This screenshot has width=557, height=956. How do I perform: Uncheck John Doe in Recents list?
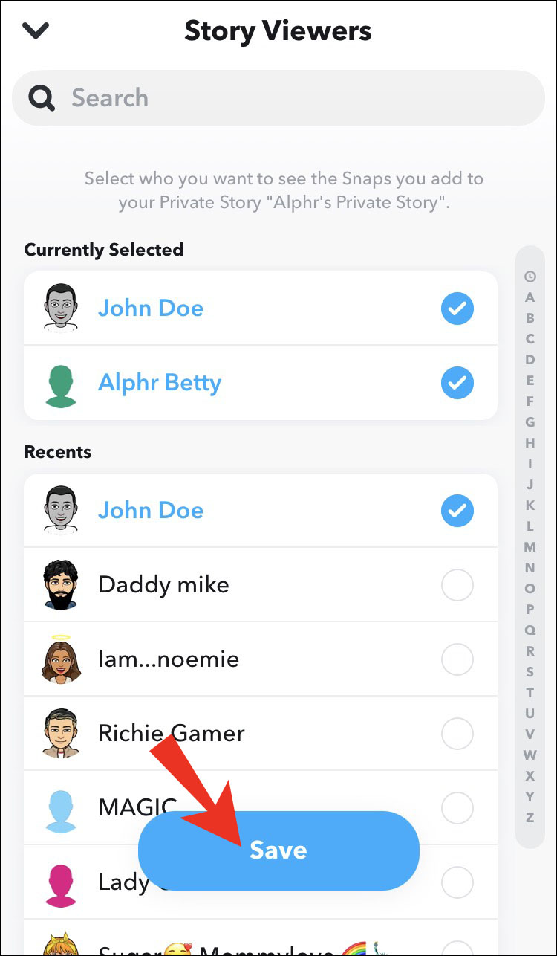click(457, 511)
